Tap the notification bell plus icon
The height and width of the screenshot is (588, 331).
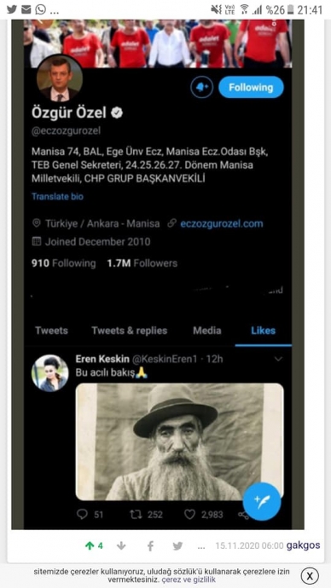click(201, 88)
